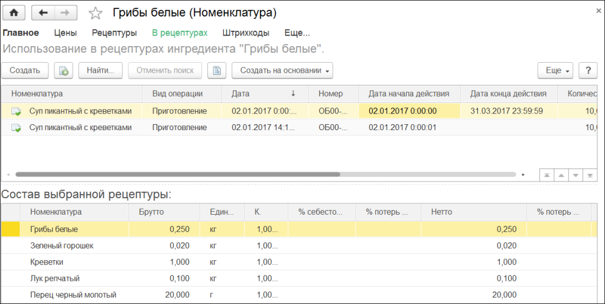Click the Найти... button
The width and height of the screenshot is (605, 304).
pyautogui.click(x=100, y=70)
